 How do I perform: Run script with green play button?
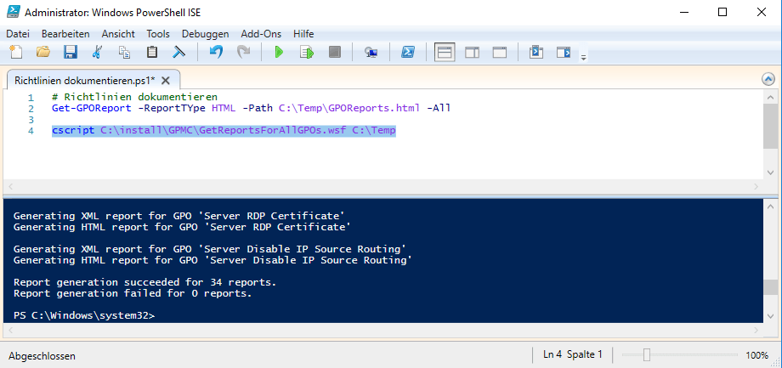coord(278,53)
